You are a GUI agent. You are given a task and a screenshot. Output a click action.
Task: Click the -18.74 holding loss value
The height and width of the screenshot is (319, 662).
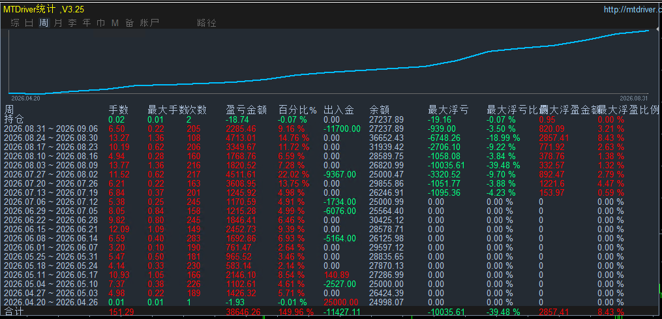[x=237, y=119]
